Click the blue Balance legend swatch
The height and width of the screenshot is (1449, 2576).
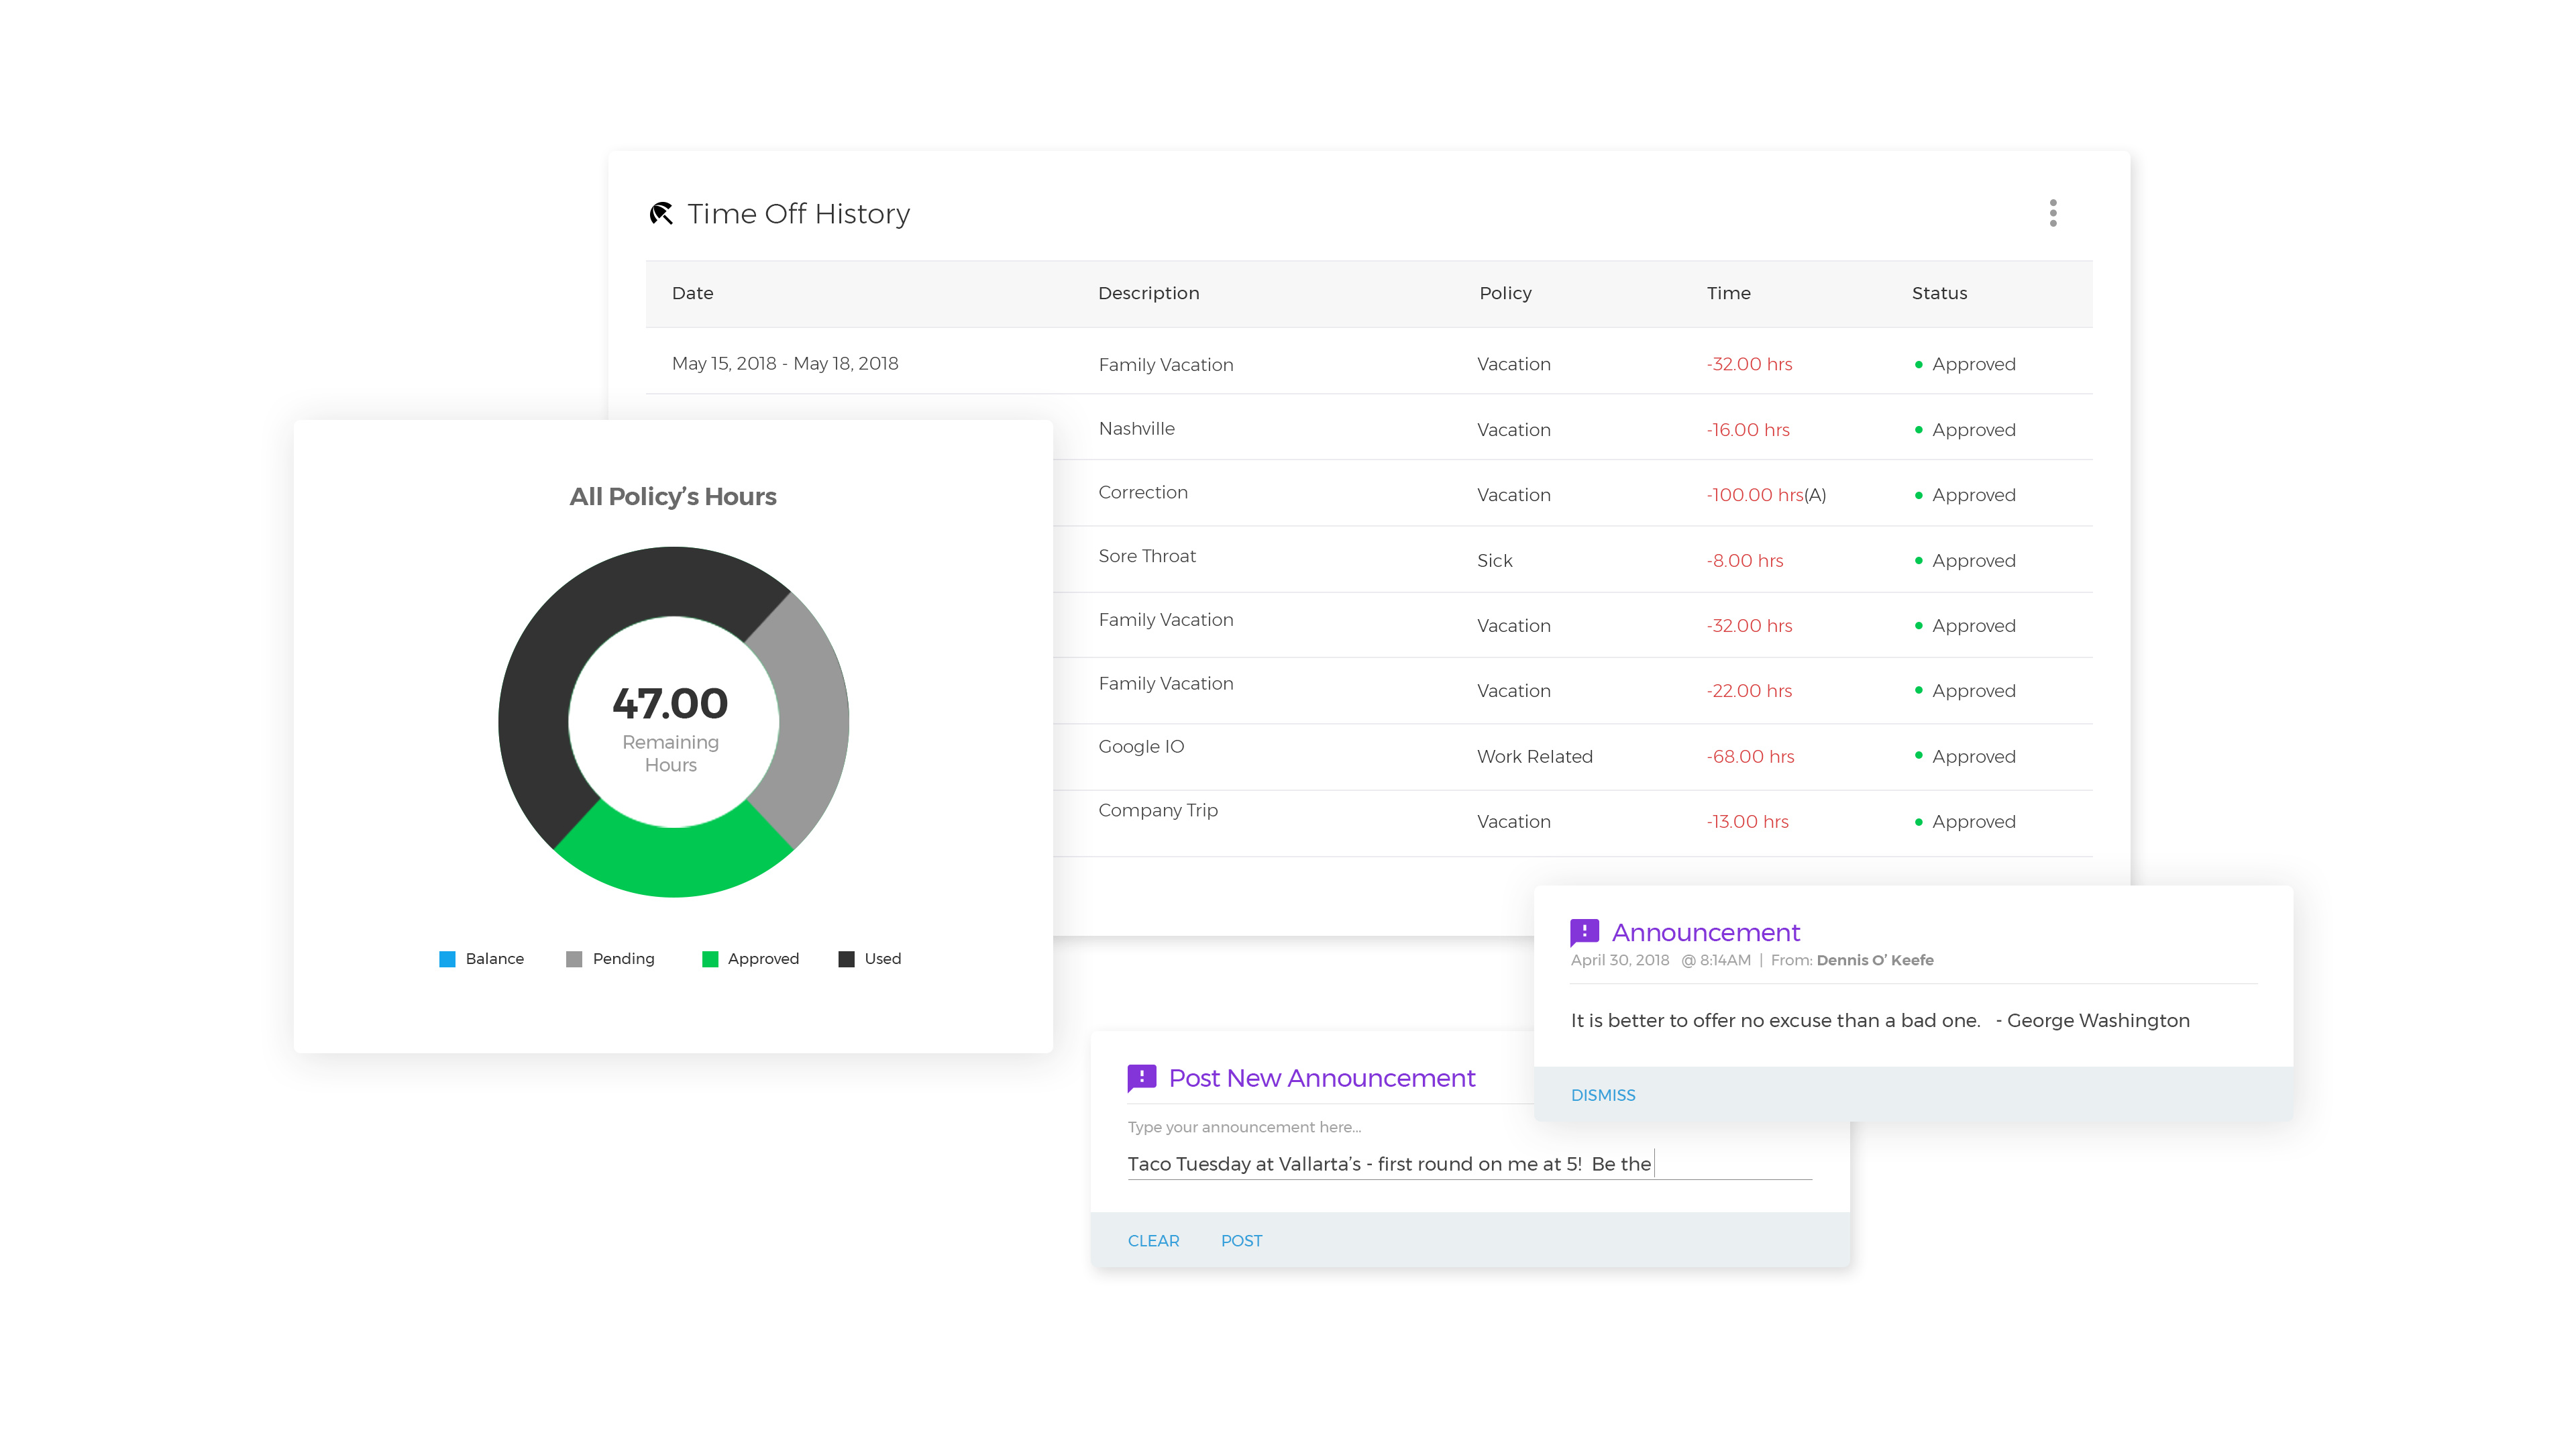coord(447,959)
